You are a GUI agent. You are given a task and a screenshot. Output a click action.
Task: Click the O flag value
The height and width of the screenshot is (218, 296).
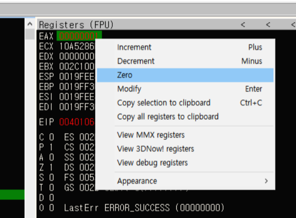pyautogui.click(x=51, y=208)
